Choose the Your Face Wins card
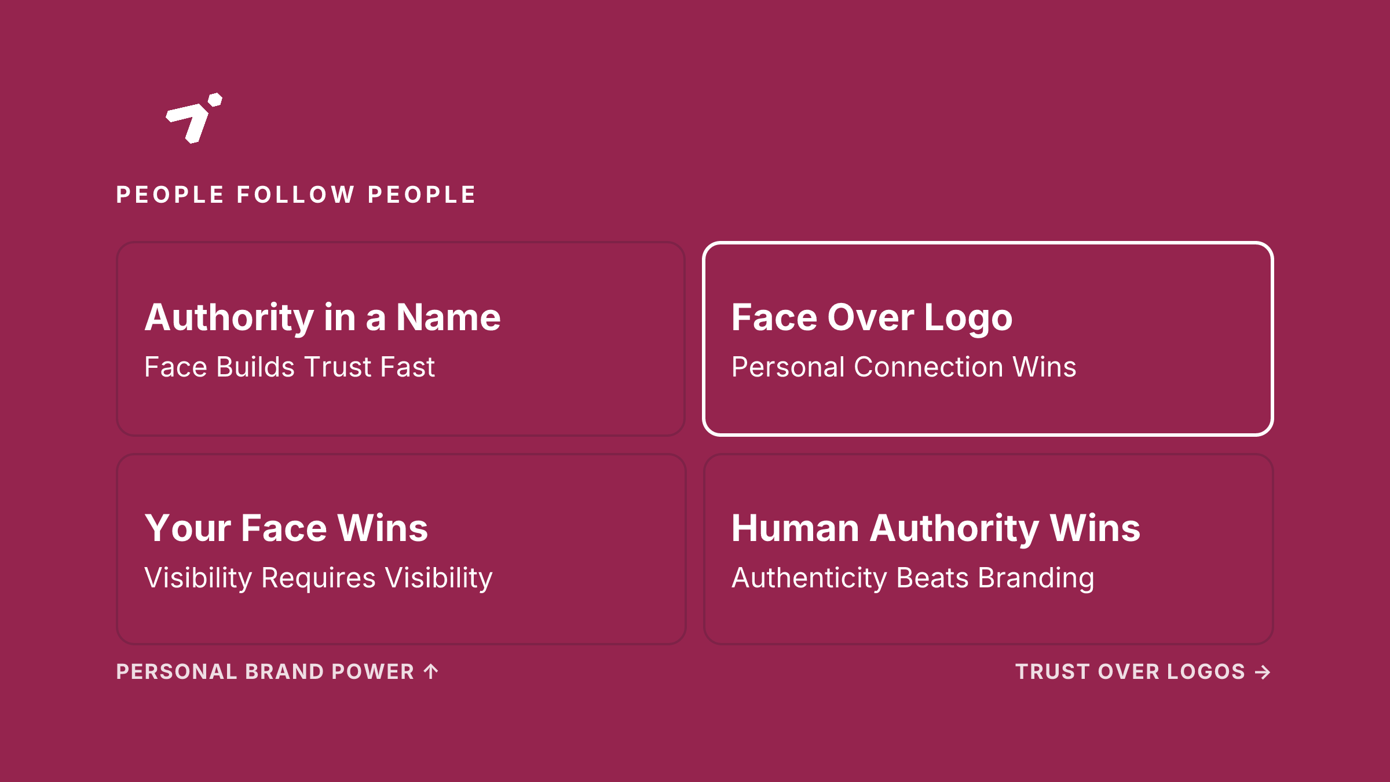 [x=401, y=549]
